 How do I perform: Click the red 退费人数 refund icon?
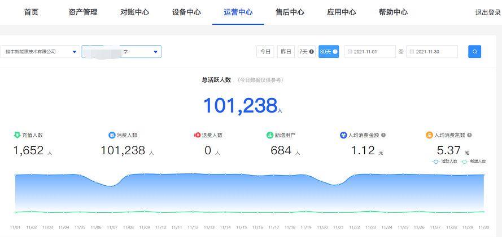pyautogui.click(x=197, y=135)
